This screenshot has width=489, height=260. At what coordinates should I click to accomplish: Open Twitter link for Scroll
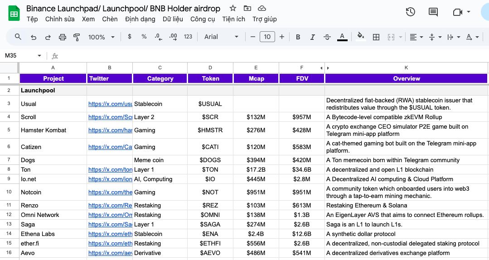pyautogui.click(x=110, y=117)
